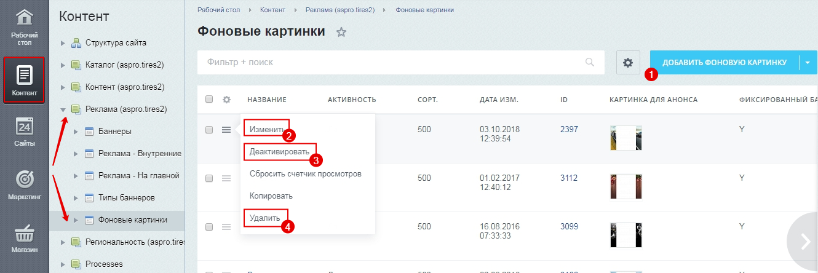Sort table by Название column
This screenshot has width=818, height=273.
point(267,100)
